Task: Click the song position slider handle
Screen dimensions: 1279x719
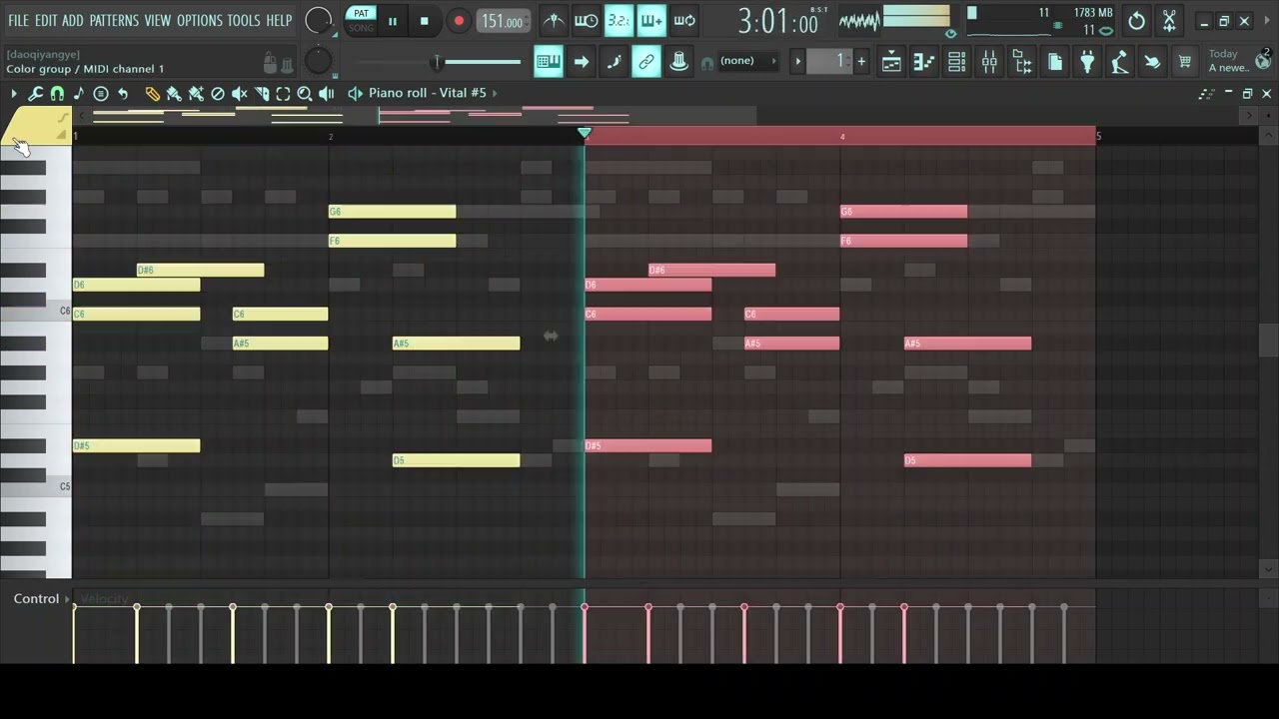Action: pyautogui.click(x=437, y=62)
